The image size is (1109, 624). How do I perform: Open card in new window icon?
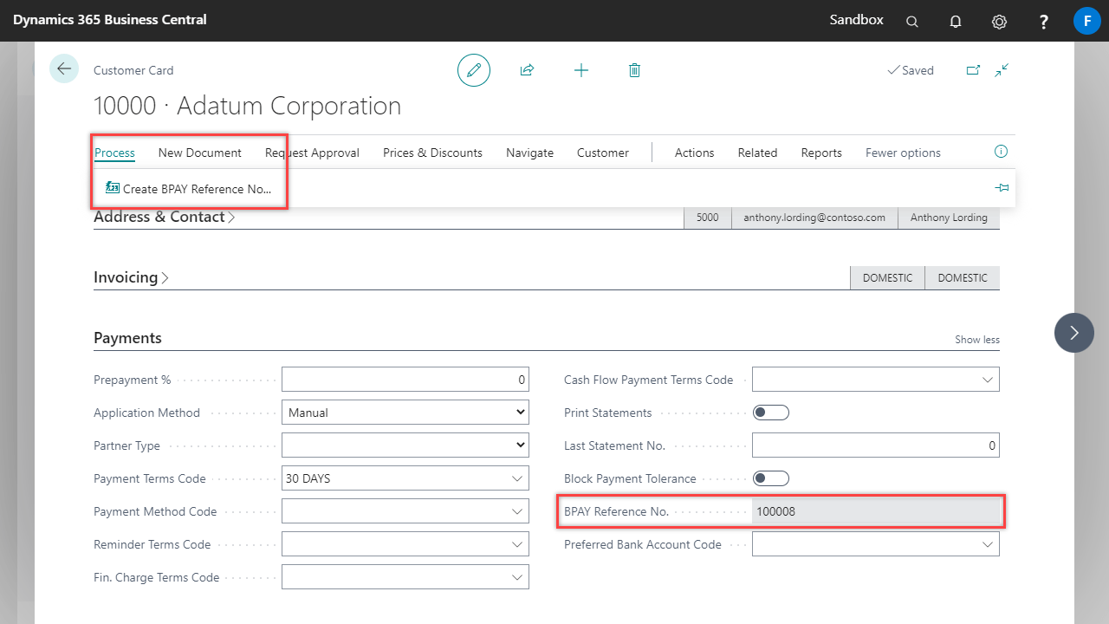pos(973,70)
